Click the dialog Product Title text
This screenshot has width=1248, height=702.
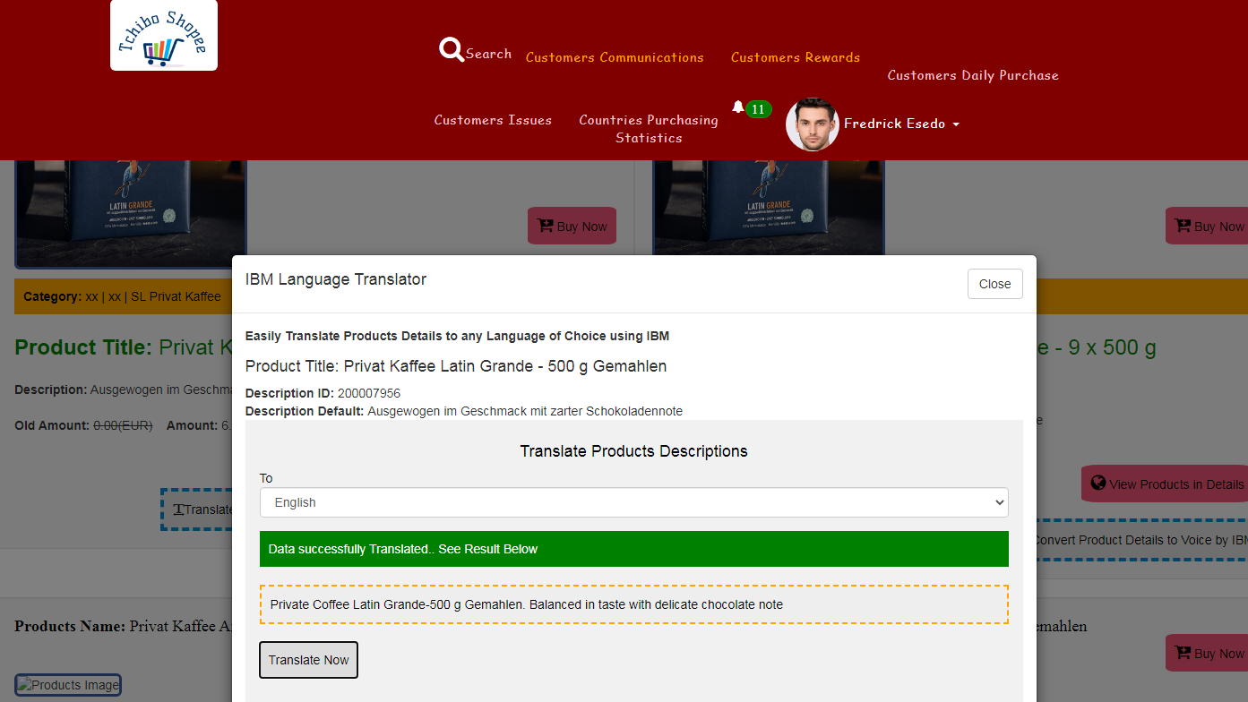tap(456, 366)
